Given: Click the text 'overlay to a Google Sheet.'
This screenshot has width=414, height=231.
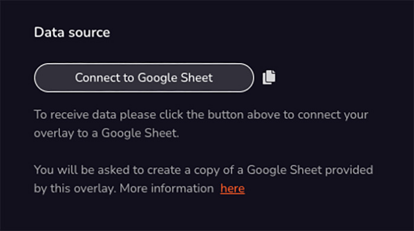Looking at the screenshot, I should (x=106, y=133).
